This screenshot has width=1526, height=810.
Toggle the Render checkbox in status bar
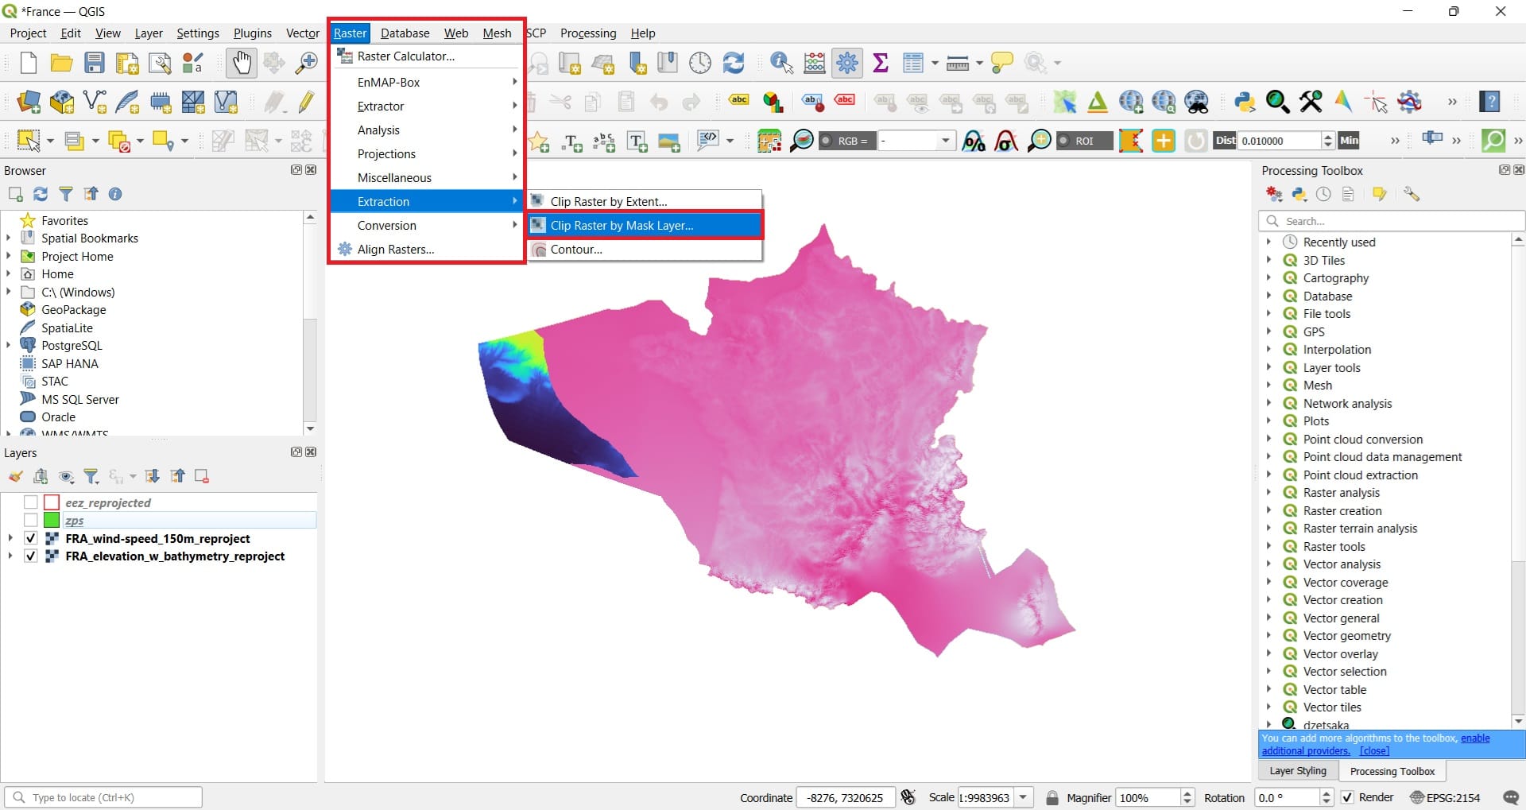[x=1347, y=797]
